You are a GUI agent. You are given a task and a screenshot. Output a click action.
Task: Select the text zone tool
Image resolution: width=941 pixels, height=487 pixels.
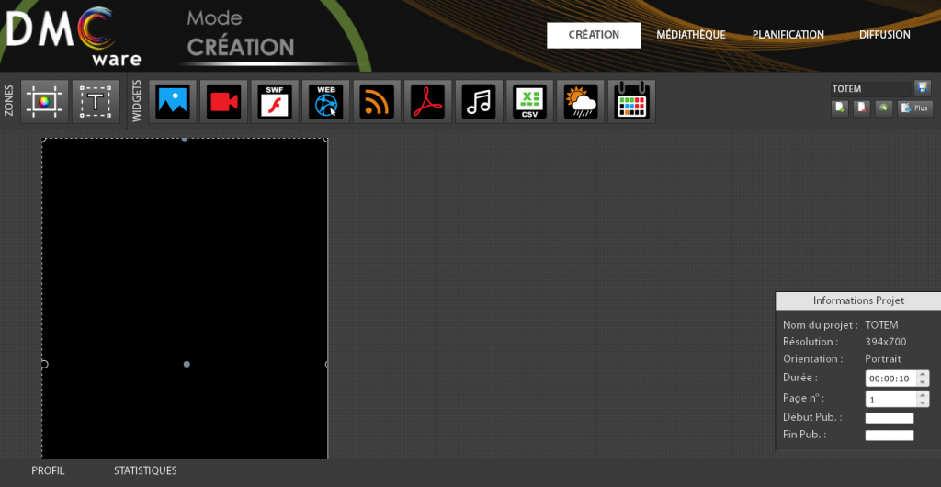(96, 101)
